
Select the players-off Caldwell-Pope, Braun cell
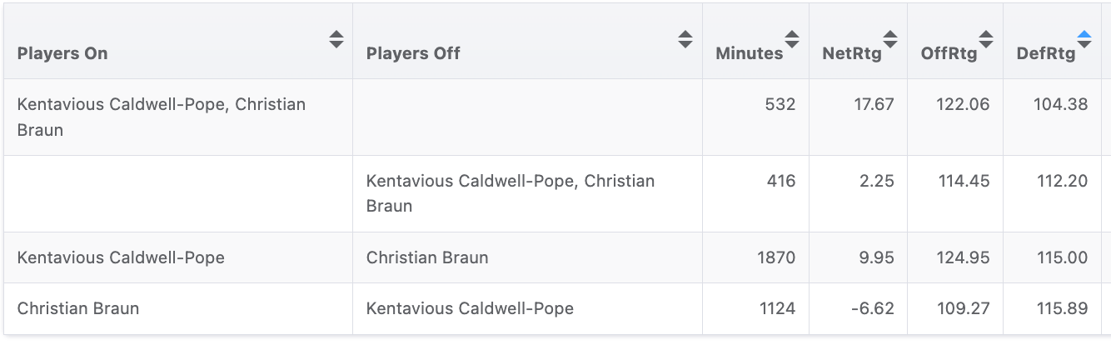pos(527,193)
